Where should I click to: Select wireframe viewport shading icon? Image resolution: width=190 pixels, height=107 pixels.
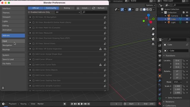(x=141, y=10)
